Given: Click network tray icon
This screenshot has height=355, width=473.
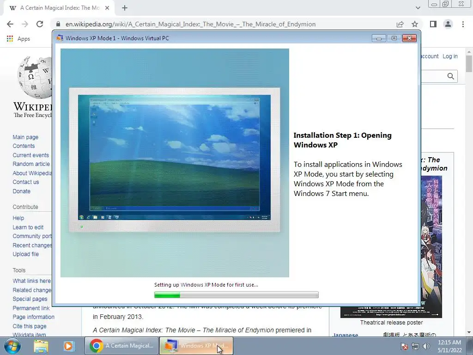Looking at the screenshot, I should click(415, 346).
